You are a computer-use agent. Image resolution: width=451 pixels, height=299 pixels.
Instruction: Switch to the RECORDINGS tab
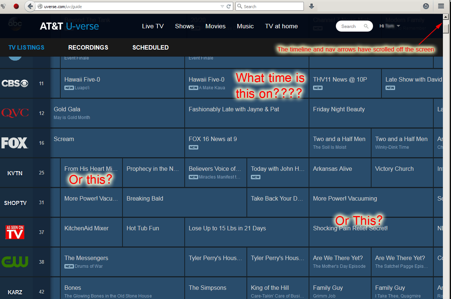88,47
